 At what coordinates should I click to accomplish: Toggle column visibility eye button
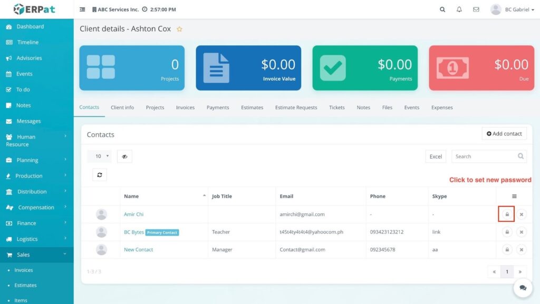(x=124, y=156)
